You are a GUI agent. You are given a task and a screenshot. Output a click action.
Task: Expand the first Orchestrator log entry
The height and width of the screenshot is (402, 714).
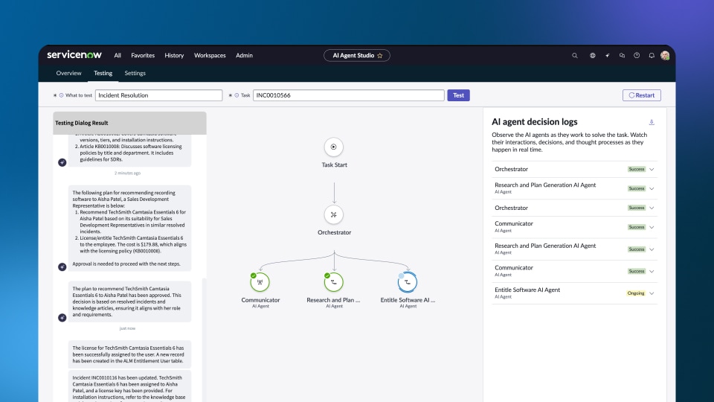652,169
